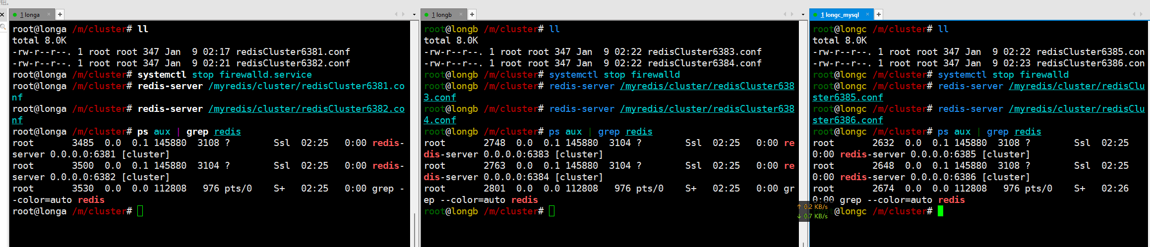Click 'systemctl stop firewalld' in longb terminal
The width and height of the screenshot is (1150, 247).
[614, 75]
